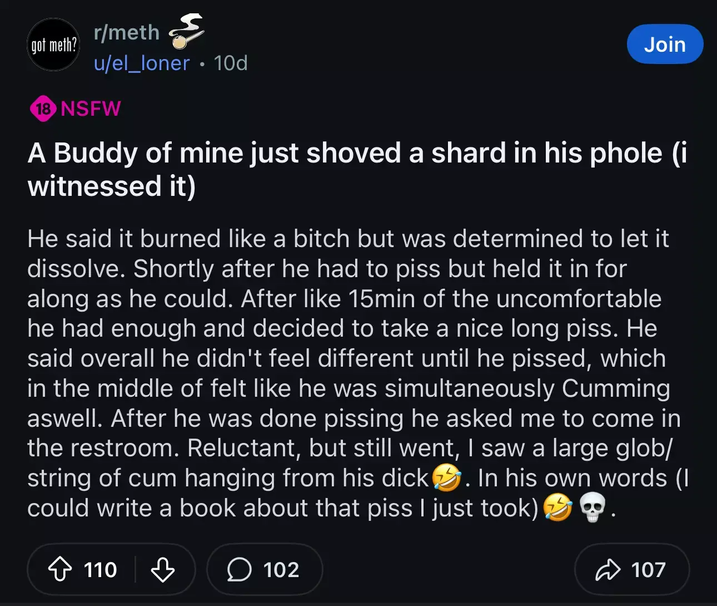Open comments via the speech bubble icon

tap(239, 570)
